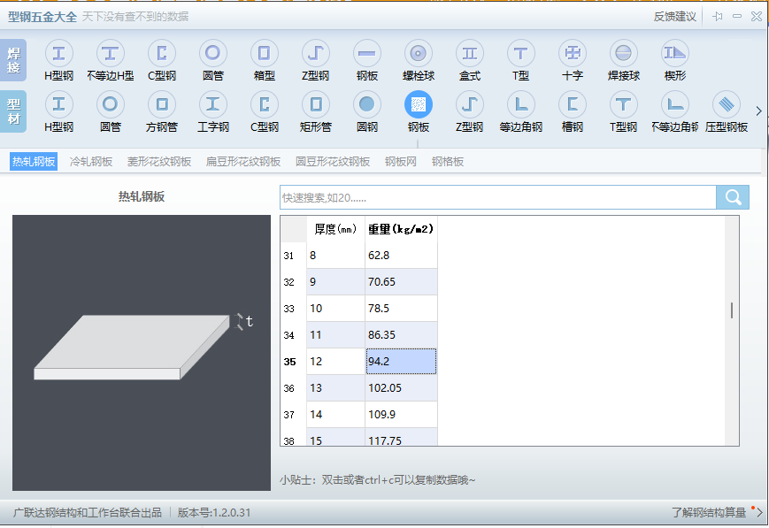
Task: Choose the 矩形管 icon
Action: [x=315, y=104]
